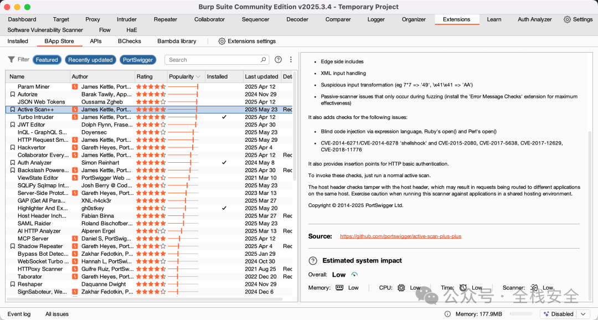598x320 pixels.
Task: Select the Taborator extension row
Action: [149, 276]
